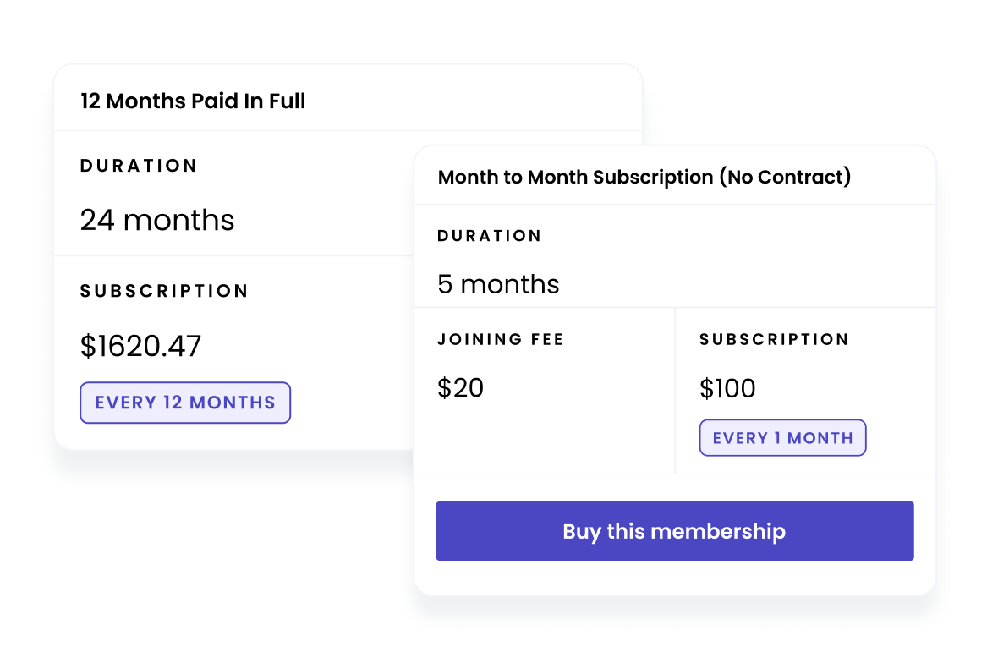This screenshot has height=663, width=998.
Task: Click empty space below the $20 joining fee
Action: tap(541, 440)
